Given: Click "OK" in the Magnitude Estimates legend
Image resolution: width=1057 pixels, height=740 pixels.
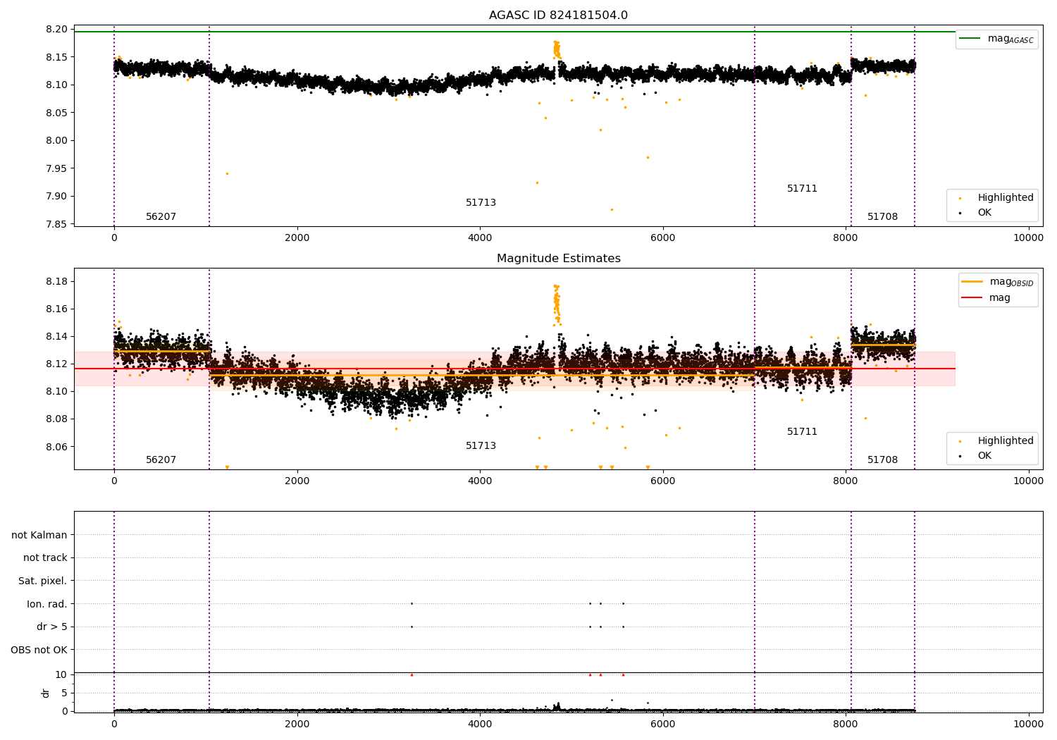Looking at the screenshot, I should pyautogui.click(x=984, y=455).
